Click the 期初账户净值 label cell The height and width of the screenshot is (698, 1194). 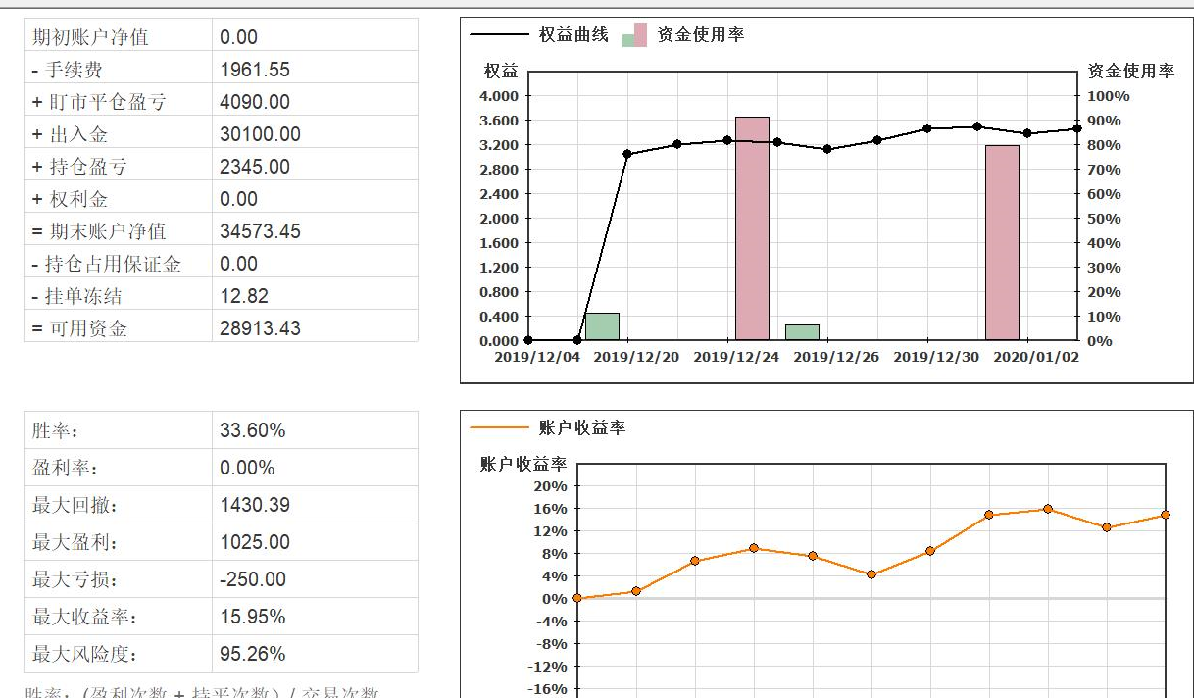coord(118,37)
